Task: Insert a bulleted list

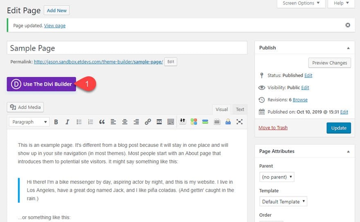Action: click(79, 122)
